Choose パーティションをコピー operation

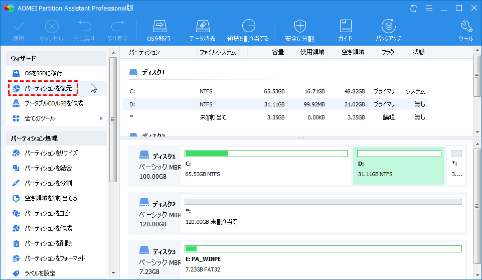tap(56, 213)
